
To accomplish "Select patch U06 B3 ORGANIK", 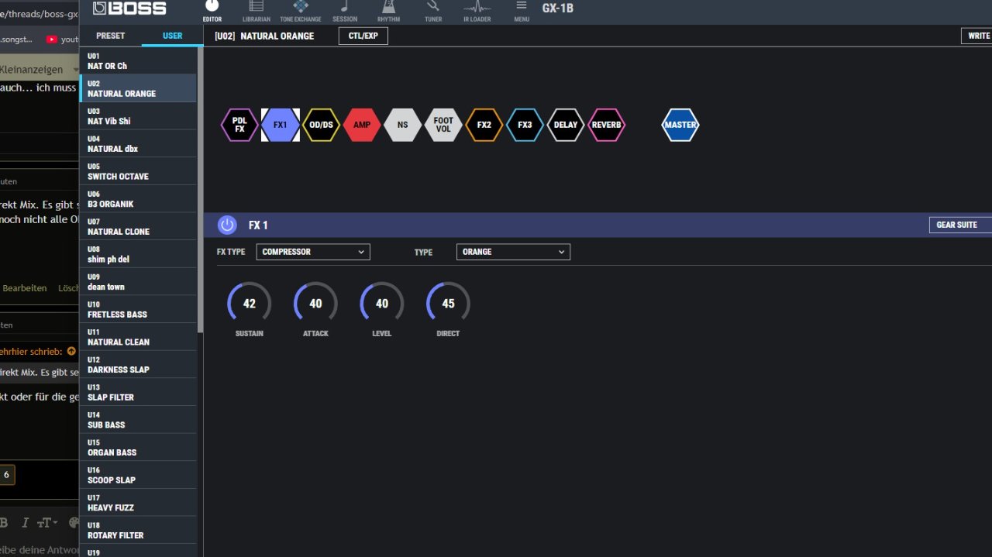I will point(138,199).
